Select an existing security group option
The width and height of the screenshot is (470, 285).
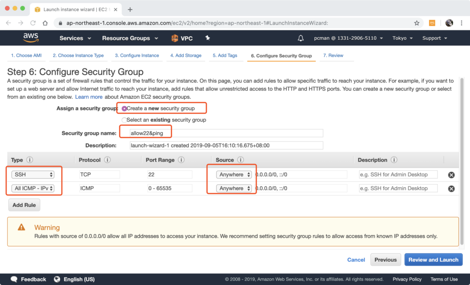click(x=124, y=120)
